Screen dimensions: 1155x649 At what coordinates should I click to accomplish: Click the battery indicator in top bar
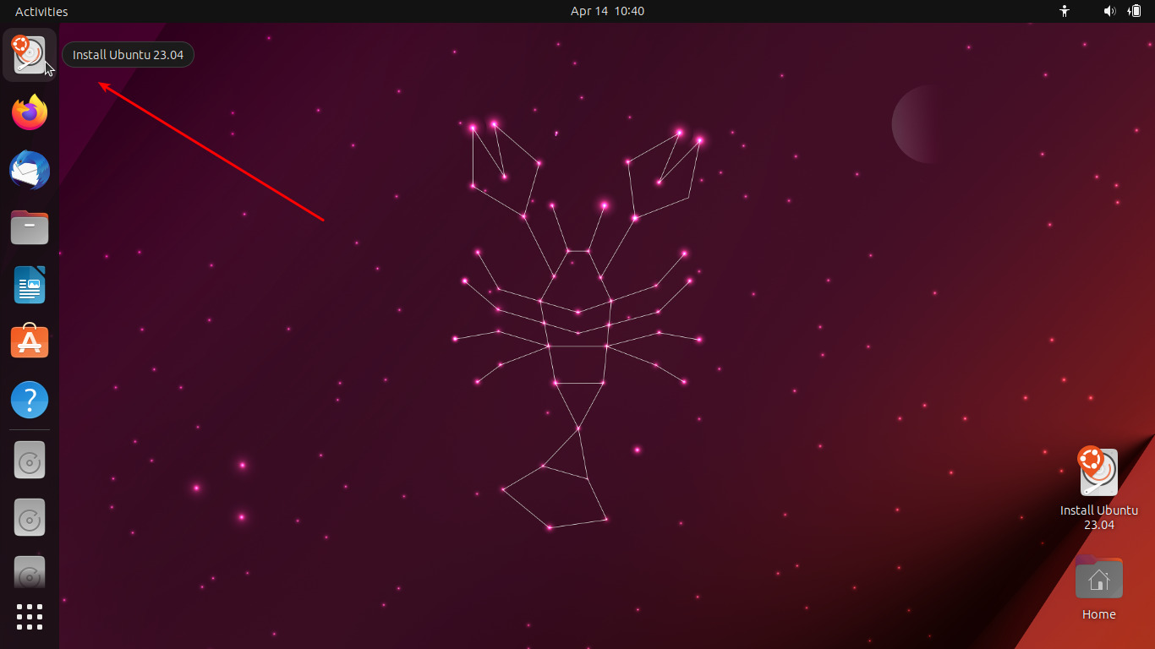1135,11
